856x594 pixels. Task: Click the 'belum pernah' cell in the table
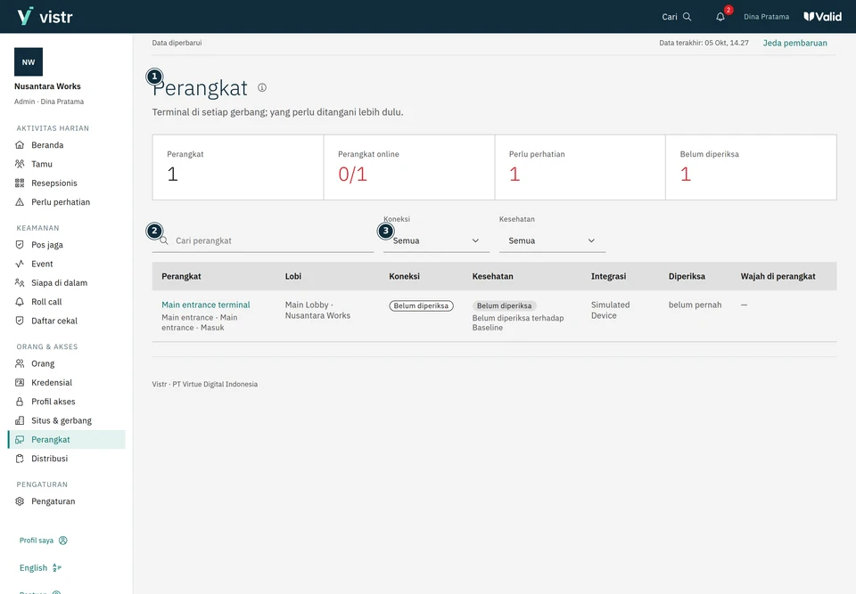click(x=695, y=305)
